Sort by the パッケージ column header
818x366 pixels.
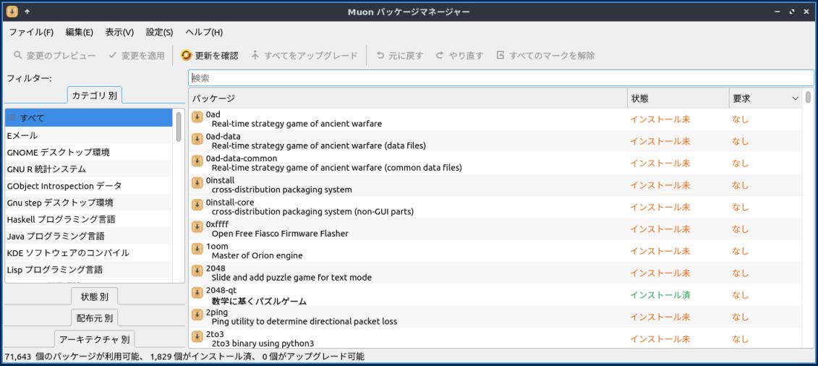click(x=408, y=98)
